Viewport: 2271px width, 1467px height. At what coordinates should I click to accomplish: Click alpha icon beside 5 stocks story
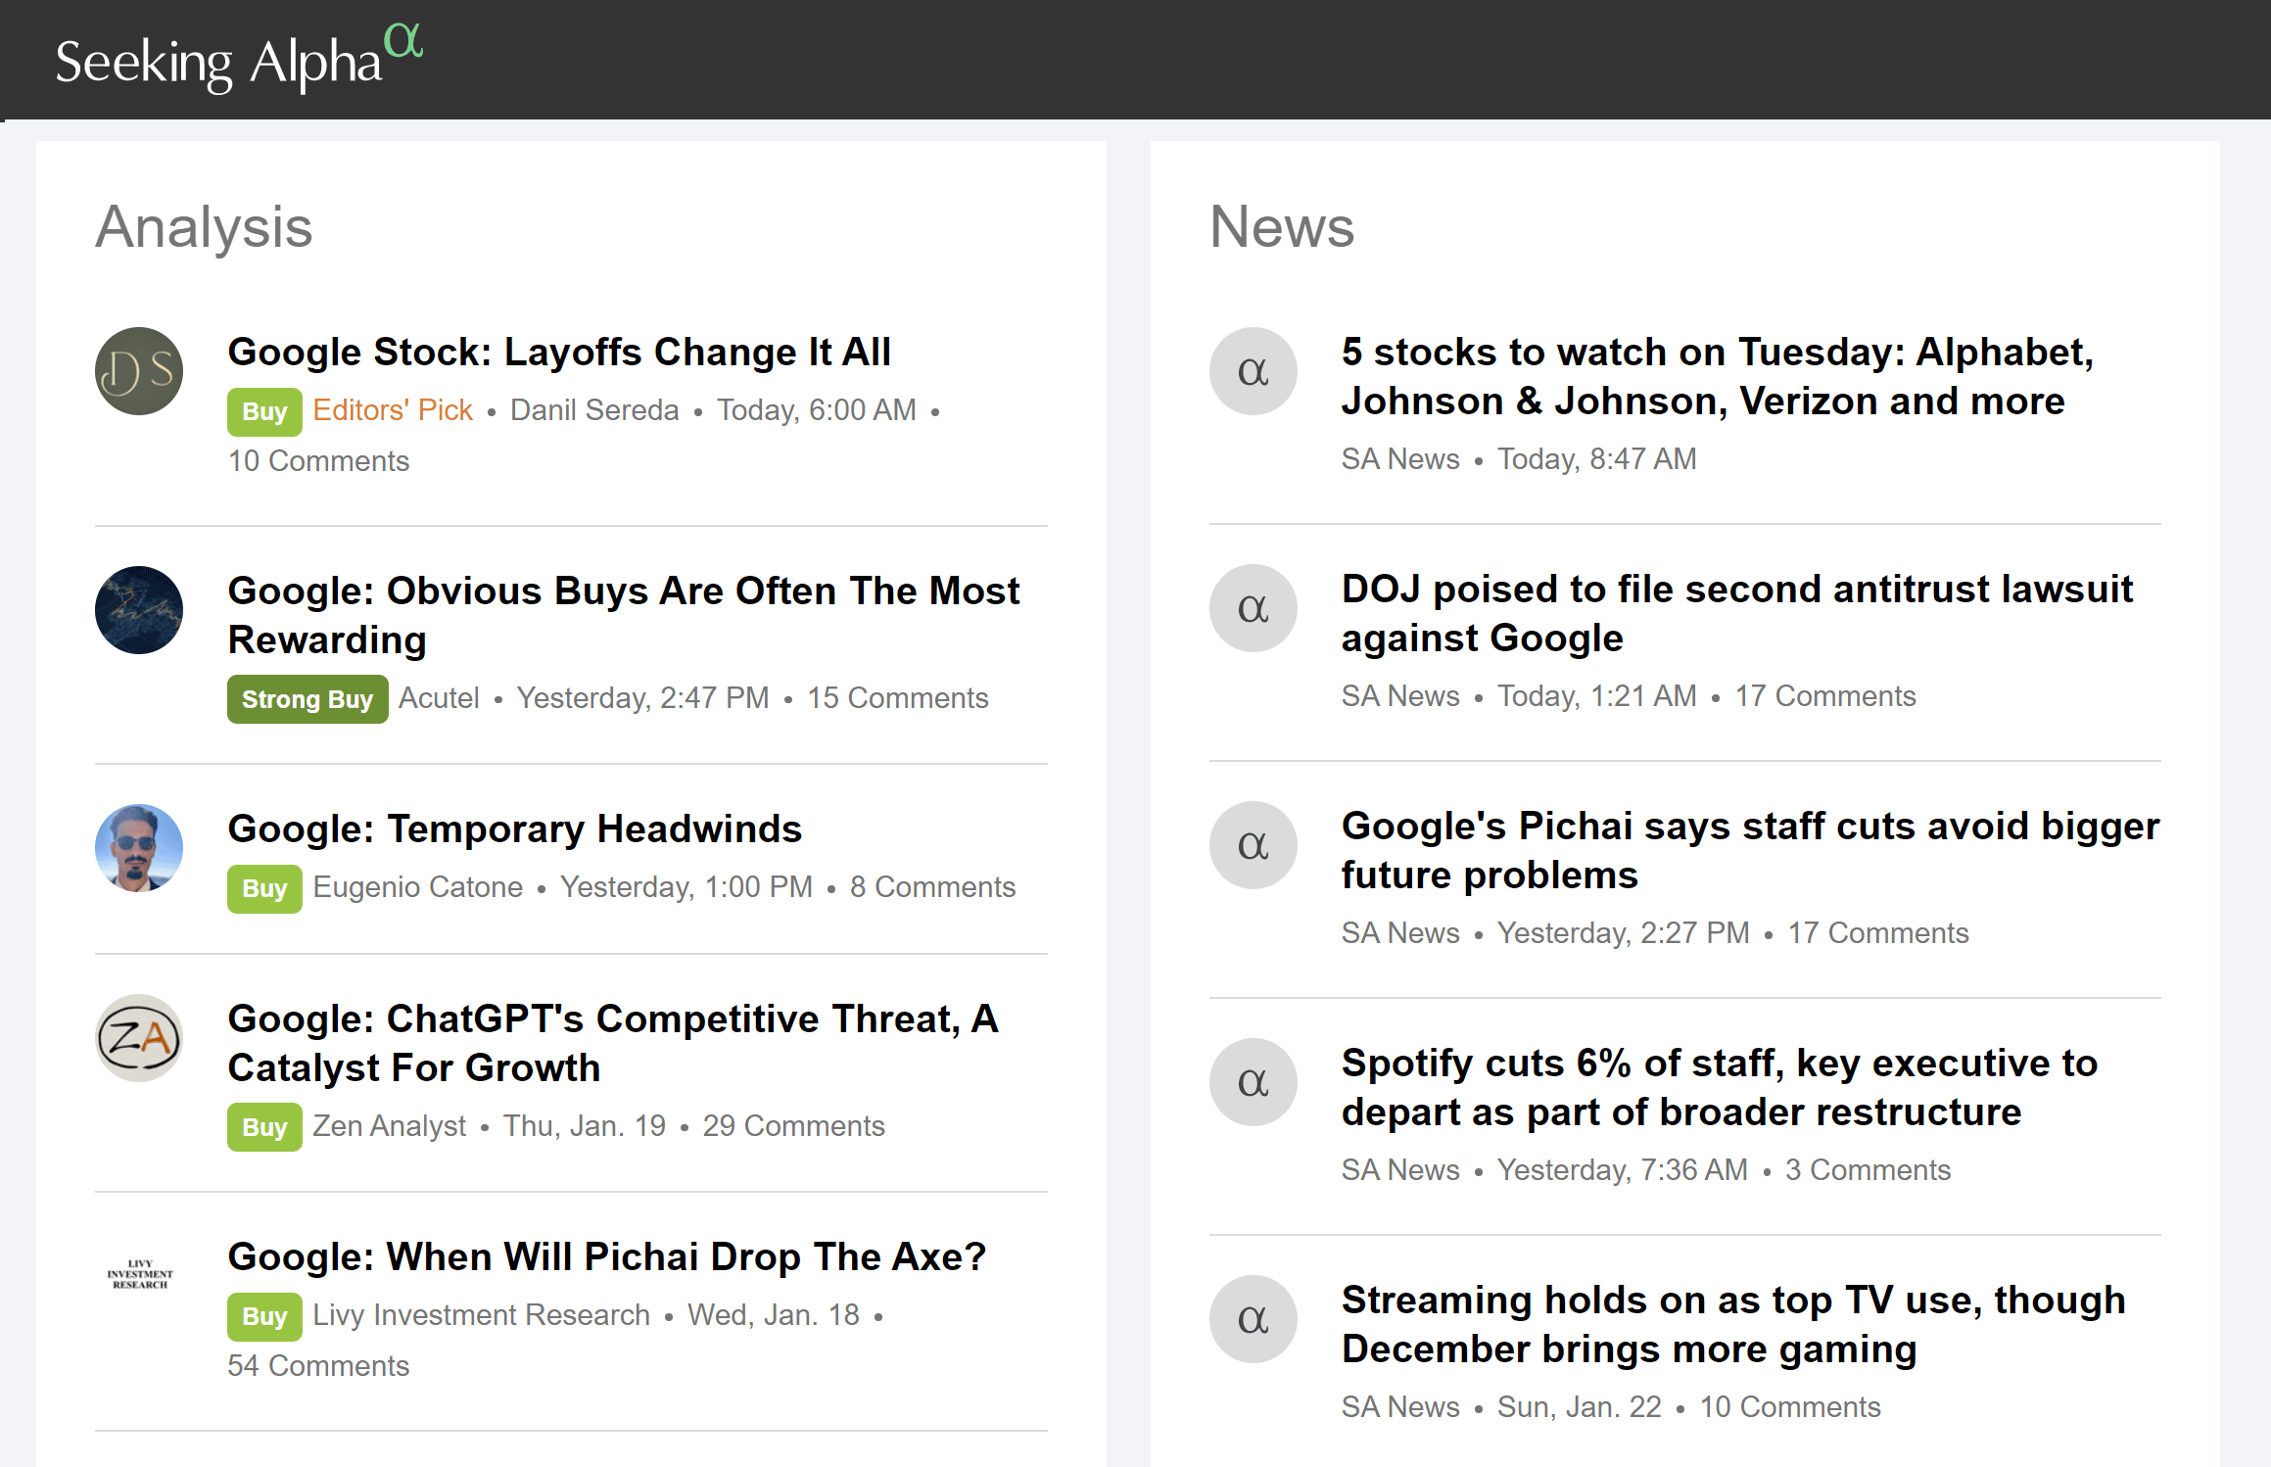1254,371
